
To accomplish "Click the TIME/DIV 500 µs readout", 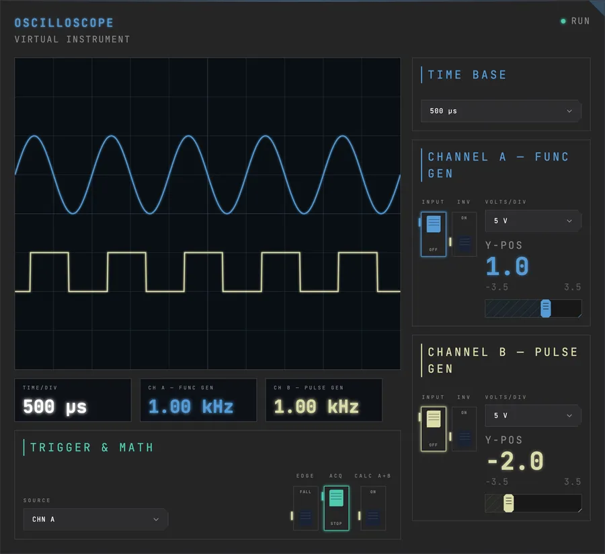I will [73, 399].
